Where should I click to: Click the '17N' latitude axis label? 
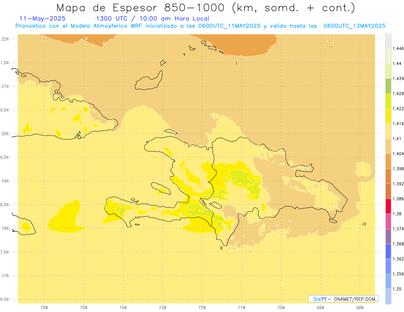(x=5, y=276)
